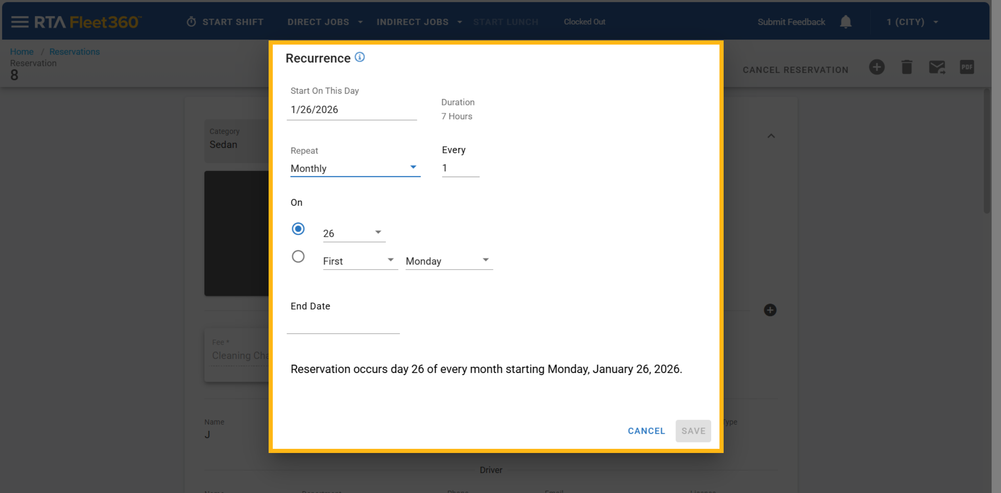Select the First Monday radio option

click(x=298, y=256)
